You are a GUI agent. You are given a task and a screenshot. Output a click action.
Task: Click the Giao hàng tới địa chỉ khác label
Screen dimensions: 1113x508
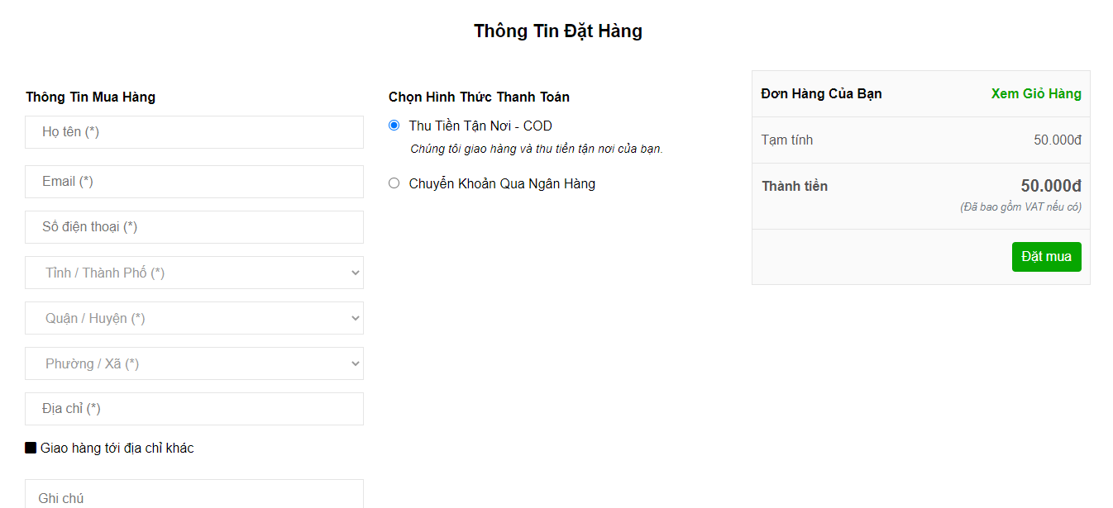[117, 449]
